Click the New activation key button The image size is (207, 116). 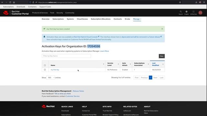click(162, 56)
